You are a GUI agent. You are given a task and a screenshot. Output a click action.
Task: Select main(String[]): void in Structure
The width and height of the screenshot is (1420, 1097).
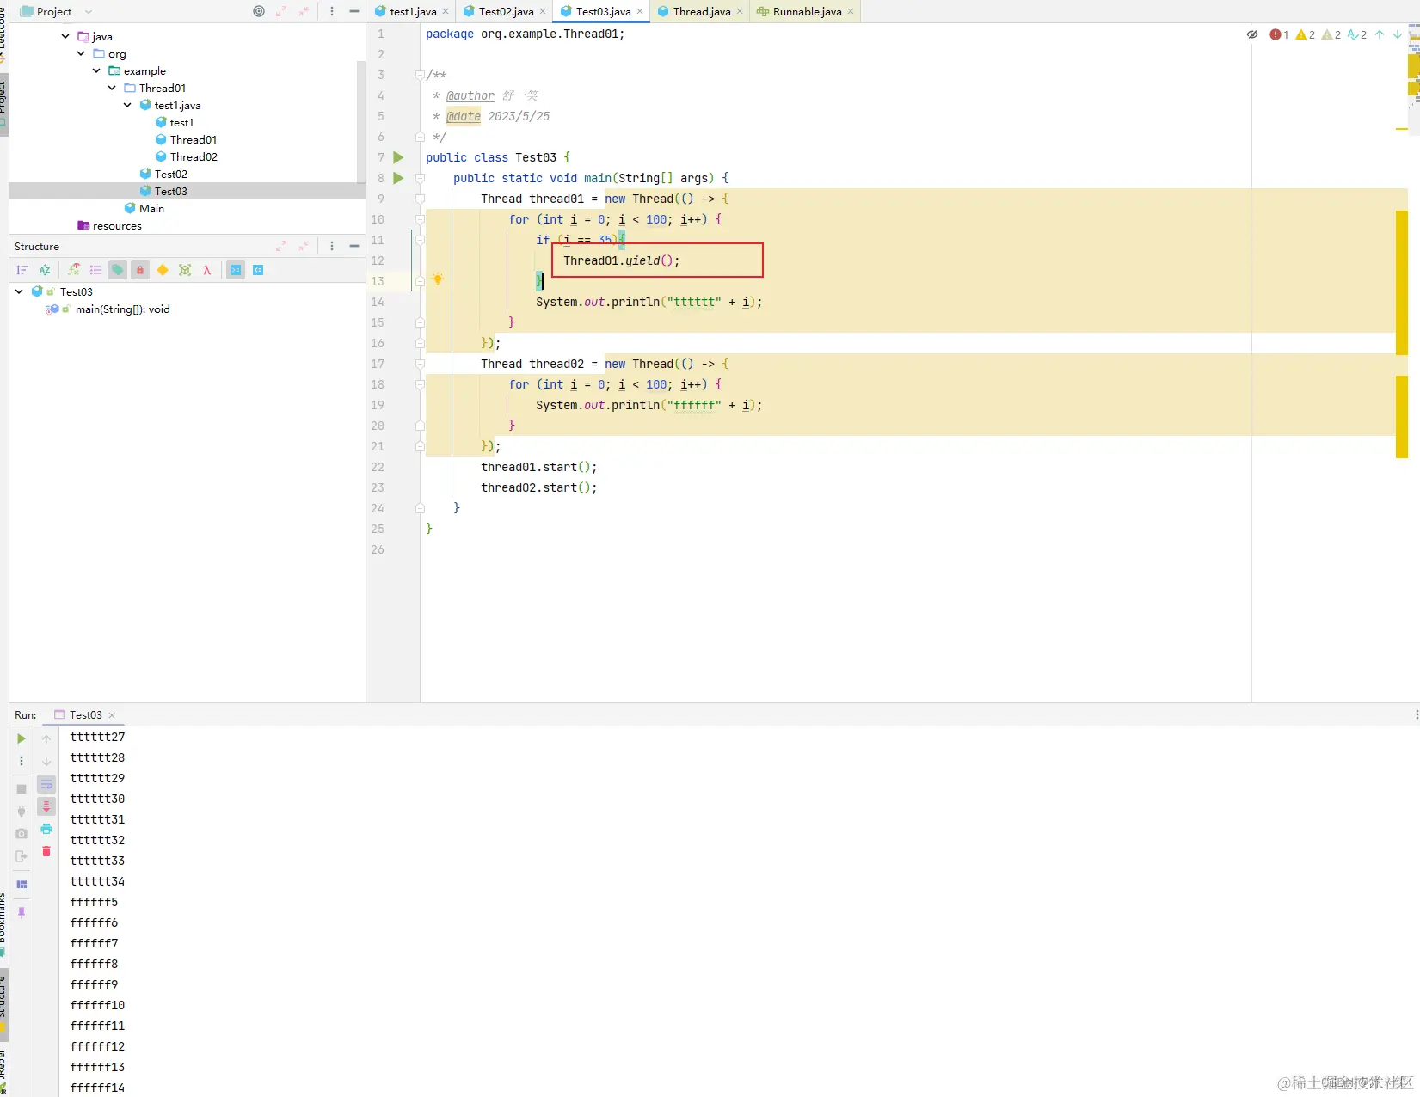122,309
